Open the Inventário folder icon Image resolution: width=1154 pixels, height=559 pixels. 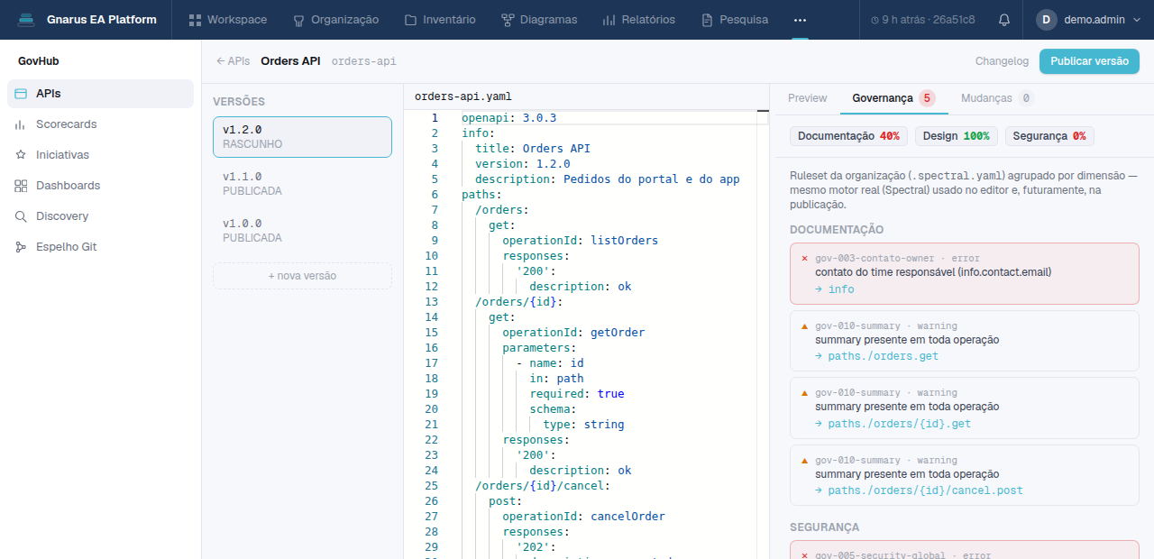[410, 20]
